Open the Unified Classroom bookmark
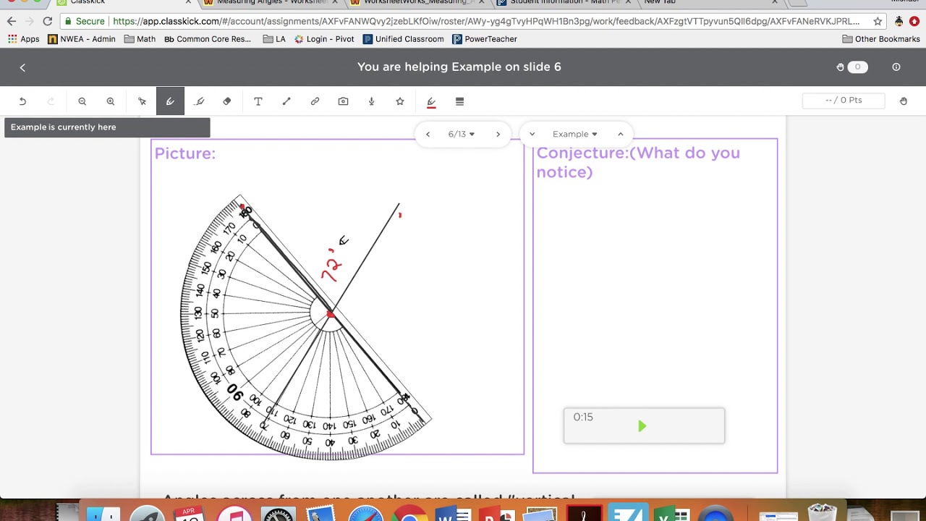The width and height of the screenshot is (926, 521). pyautogui.click(x=404, y=39)
